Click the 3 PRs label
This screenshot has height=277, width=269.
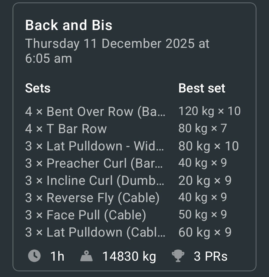[211, 256]
